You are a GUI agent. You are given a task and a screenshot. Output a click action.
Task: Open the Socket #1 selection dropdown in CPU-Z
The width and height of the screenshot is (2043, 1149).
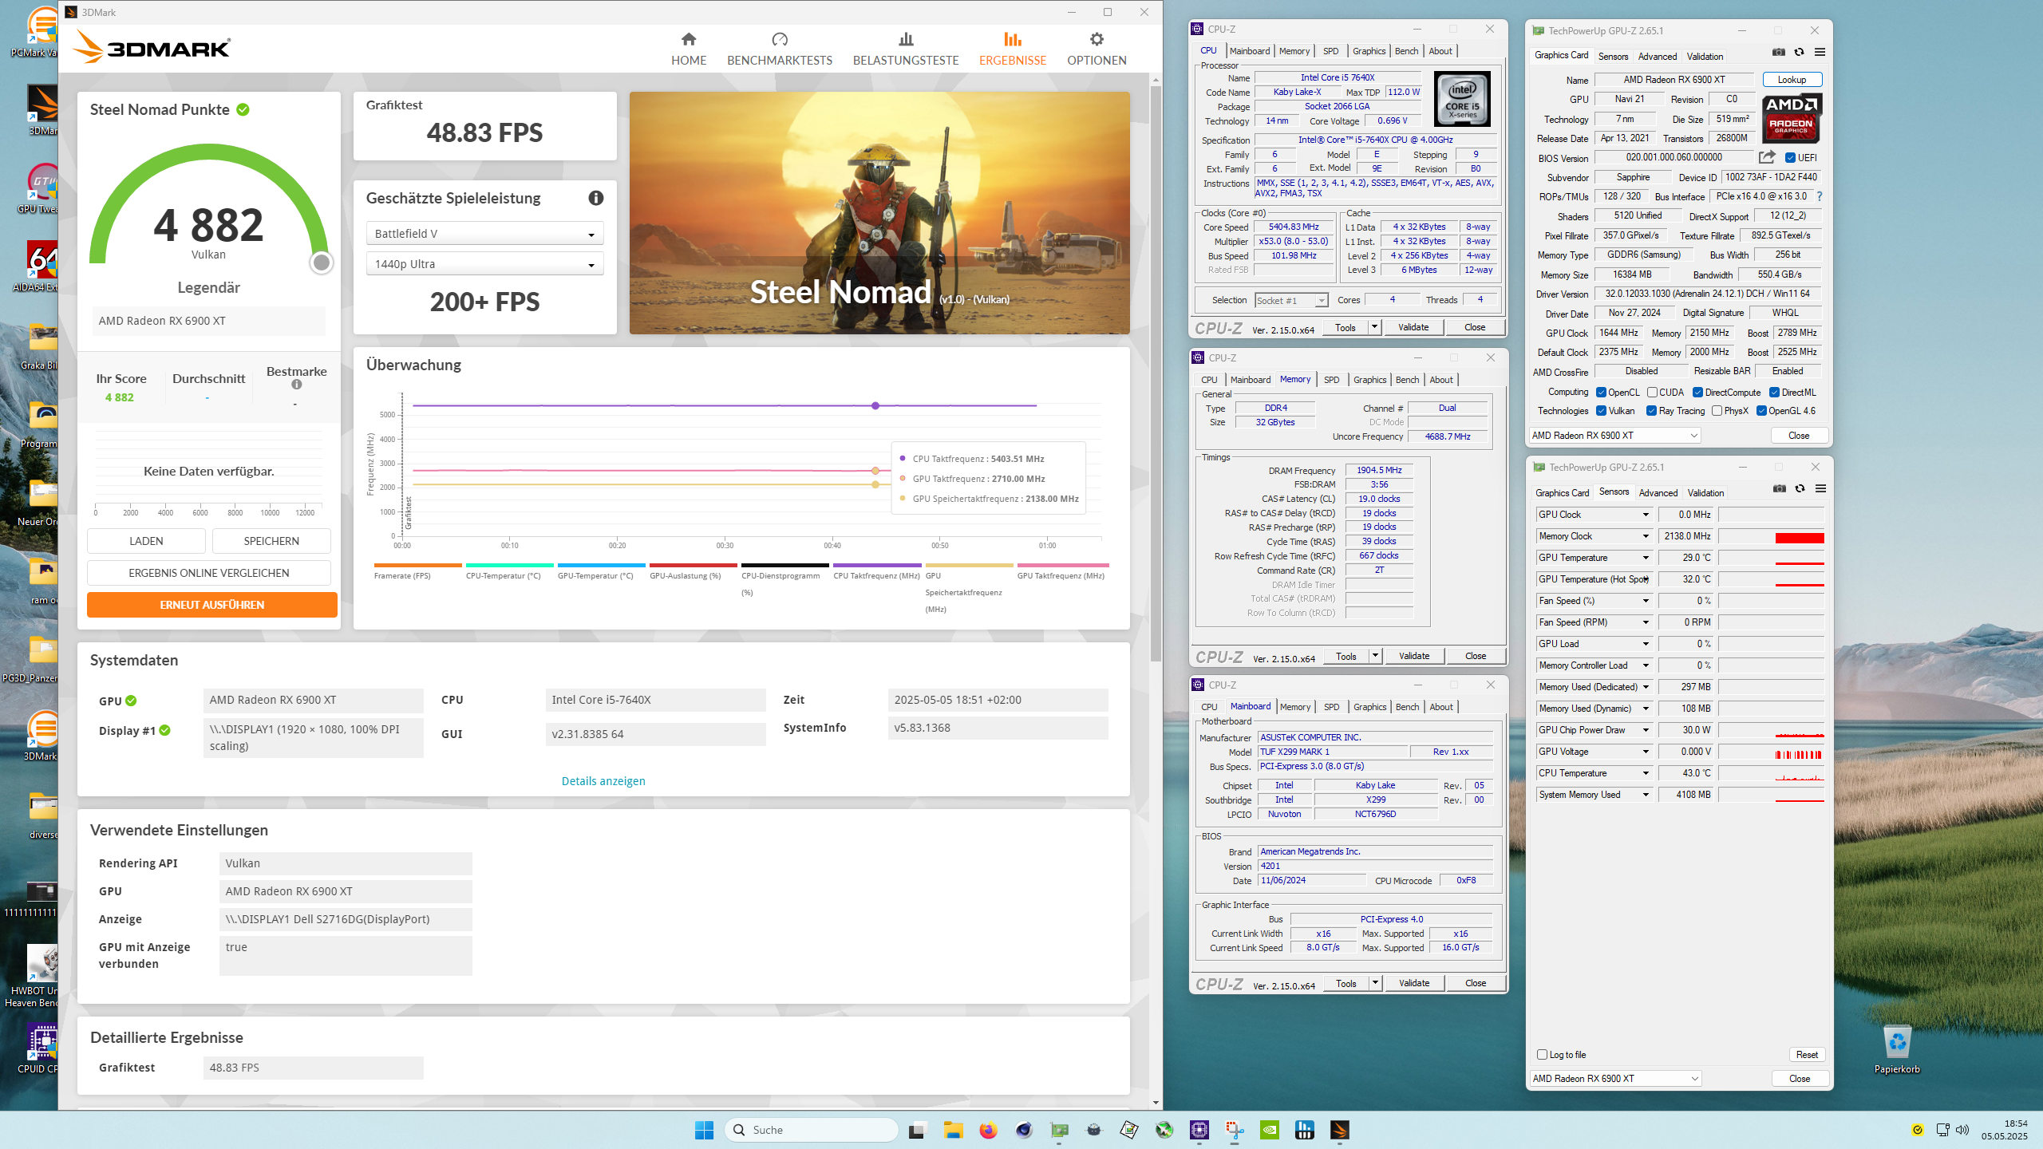point(1291,301)
